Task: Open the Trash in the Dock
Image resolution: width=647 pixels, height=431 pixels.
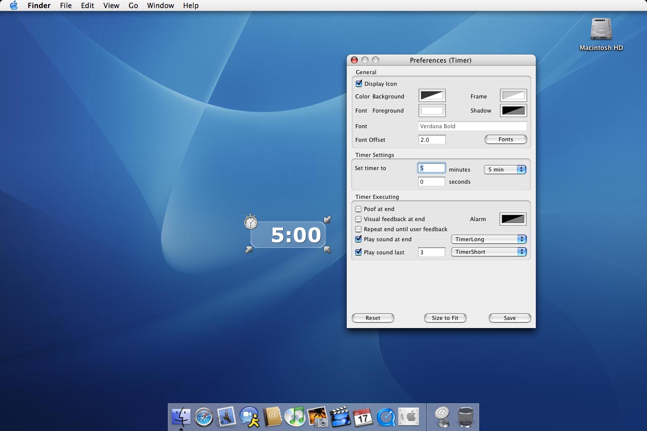Action: [466, 417]
